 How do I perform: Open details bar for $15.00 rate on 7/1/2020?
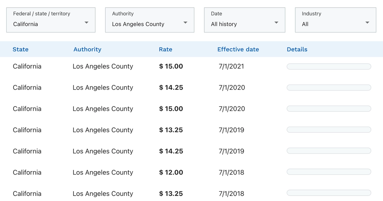(x=329, y=109)
